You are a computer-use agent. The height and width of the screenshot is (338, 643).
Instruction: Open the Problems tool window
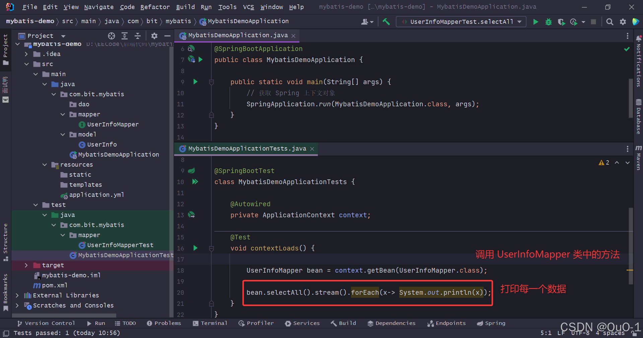pos(164,323)
